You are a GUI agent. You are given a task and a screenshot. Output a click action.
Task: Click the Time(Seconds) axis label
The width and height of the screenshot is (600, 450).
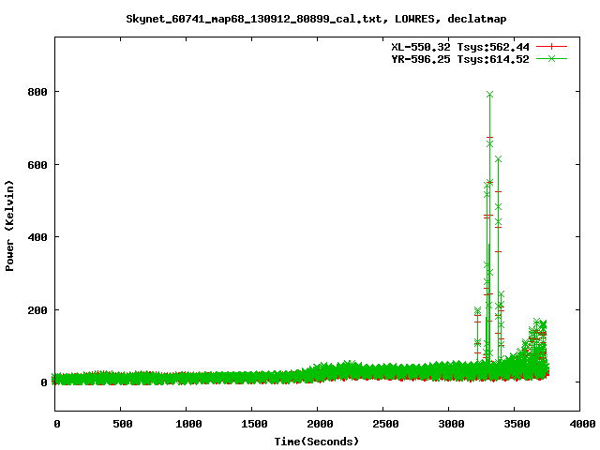(x=317, y=442)
